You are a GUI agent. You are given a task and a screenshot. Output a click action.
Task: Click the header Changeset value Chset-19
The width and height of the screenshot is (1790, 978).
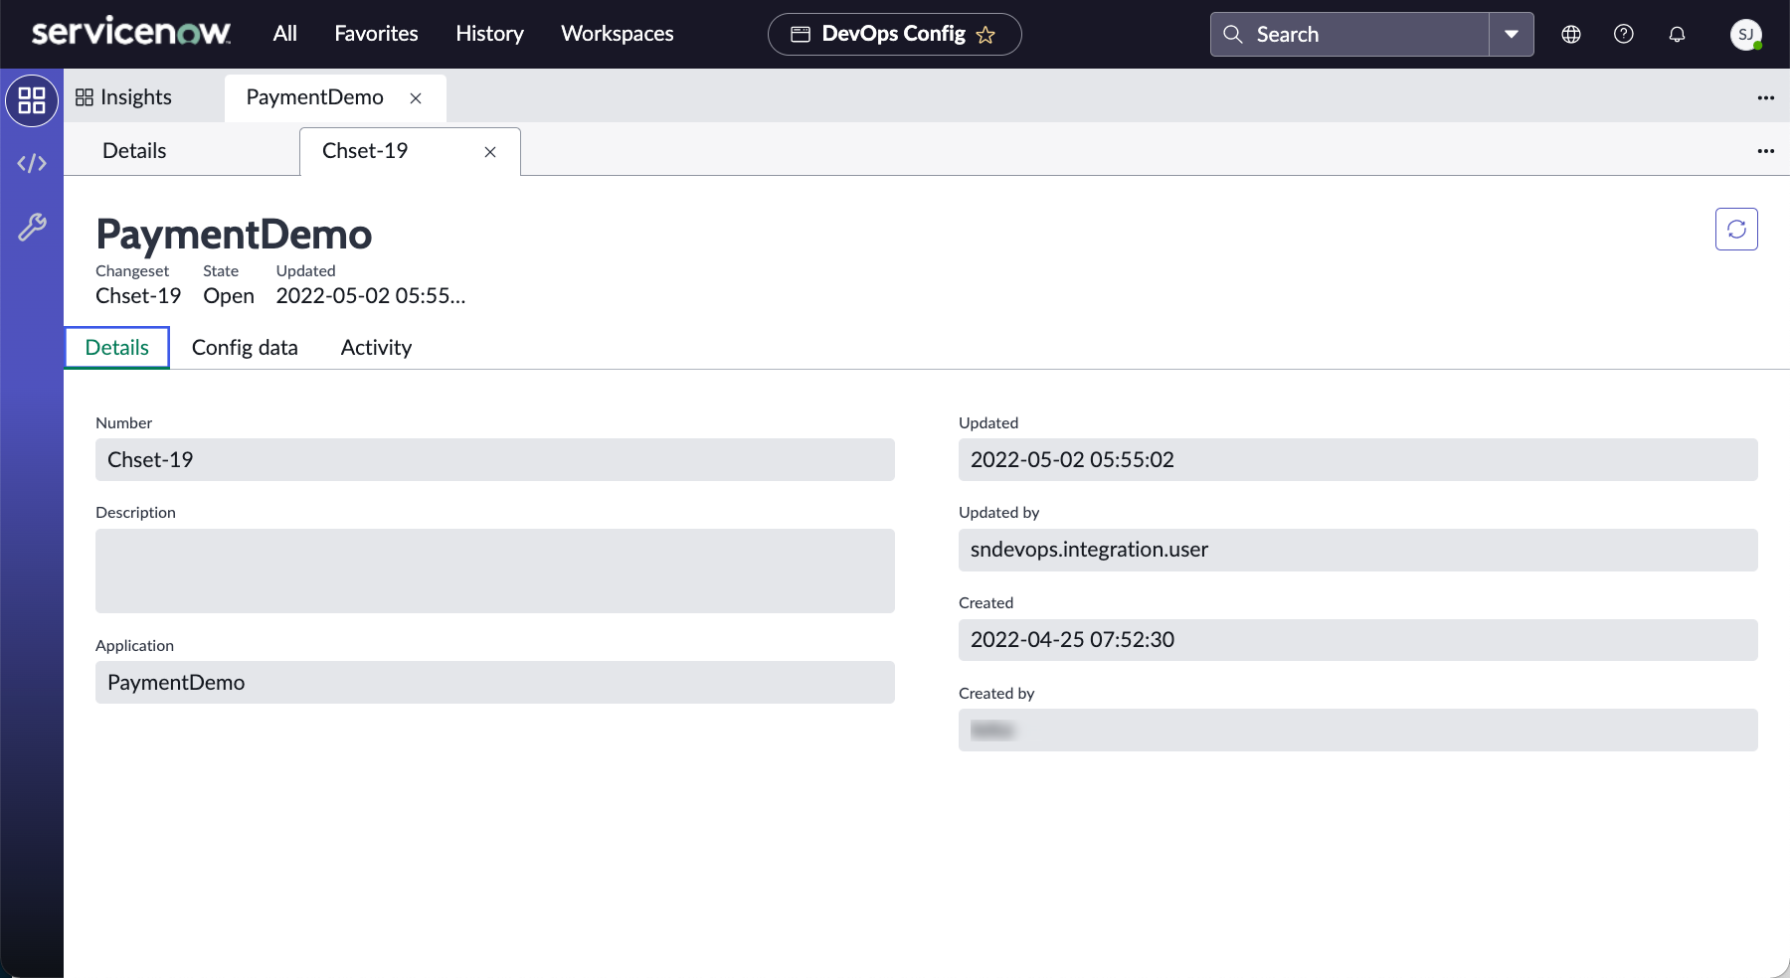coord(138,296)
